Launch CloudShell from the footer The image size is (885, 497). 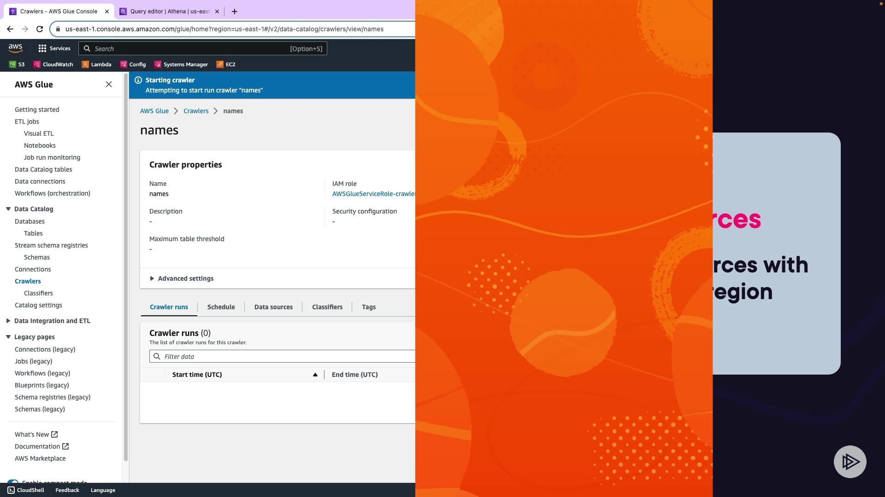26,490
